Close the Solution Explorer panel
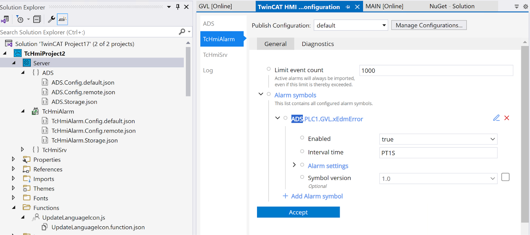Image resolution: width=530 pixels, height=235 pixels. pos(186,7)
